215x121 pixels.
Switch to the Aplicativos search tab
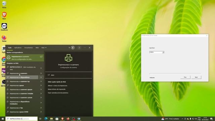18,48
